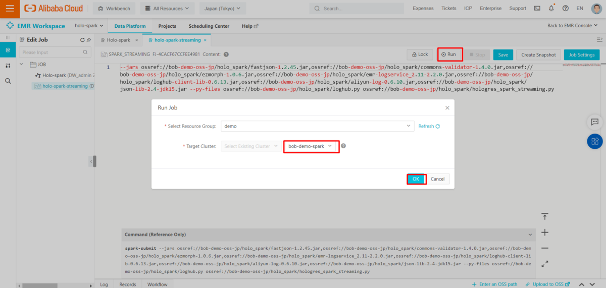Open the blue apps grid icon

click(x=595, y=141)
